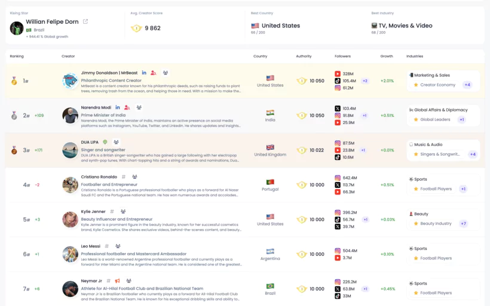Expand the +1 platforms badge for Kylie Jenner

tap(365, 220)
